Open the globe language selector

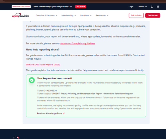[158, 7]
